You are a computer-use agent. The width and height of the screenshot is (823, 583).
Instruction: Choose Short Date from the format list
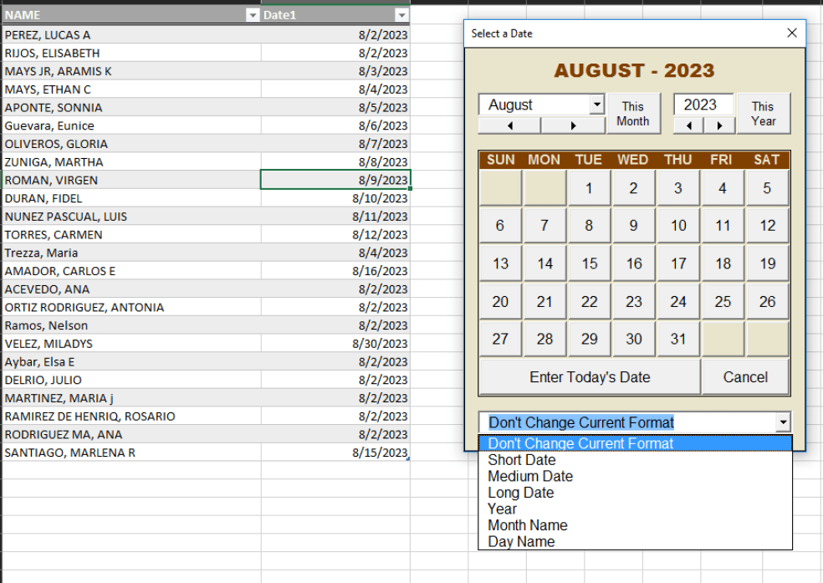(x=521, y=460)
